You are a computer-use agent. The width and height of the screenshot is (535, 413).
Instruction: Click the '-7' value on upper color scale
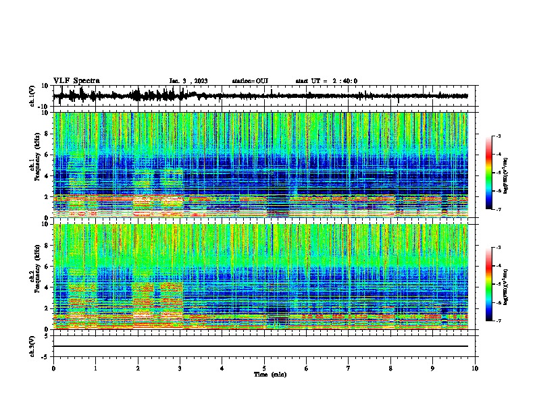(498, 209)
